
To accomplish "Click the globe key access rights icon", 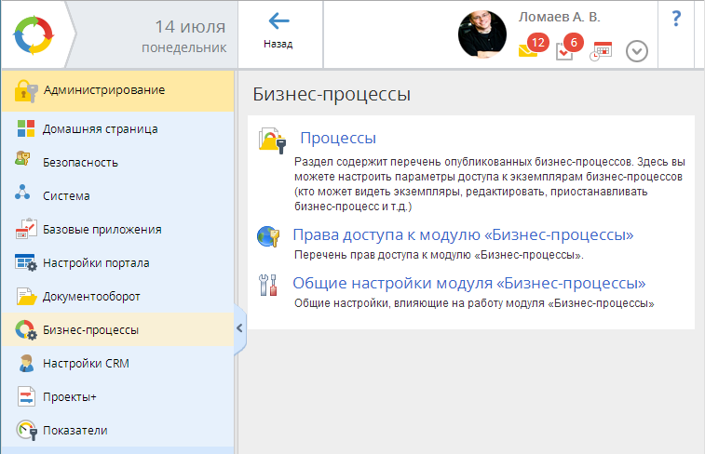I will point(267,236).
